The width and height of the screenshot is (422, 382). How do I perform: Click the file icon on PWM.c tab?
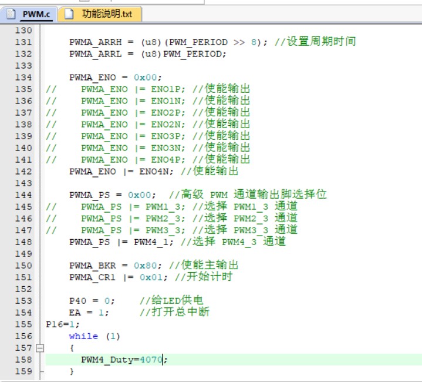coord(12,15)
